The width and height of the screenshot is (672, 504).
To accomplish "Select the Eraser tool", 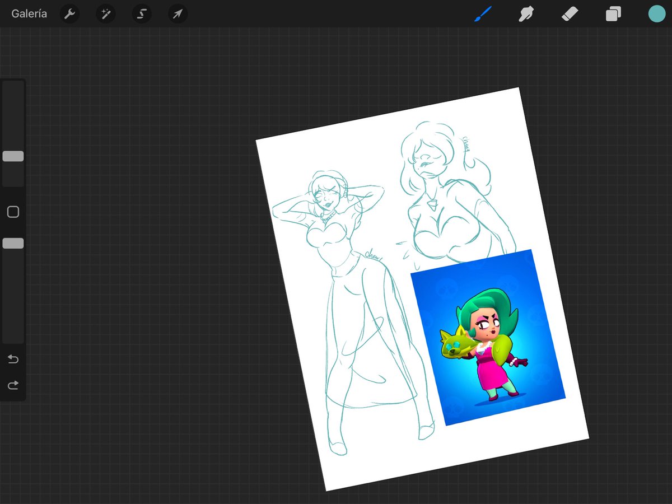I will coord(570,14).
